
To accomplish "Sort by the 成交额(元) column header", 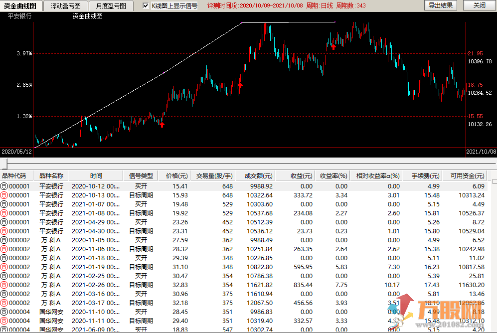I will click(x=255, y=175).
